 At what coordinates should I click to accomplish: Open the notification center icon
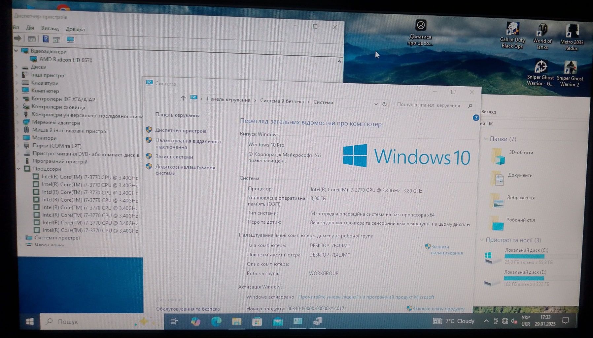565,321
